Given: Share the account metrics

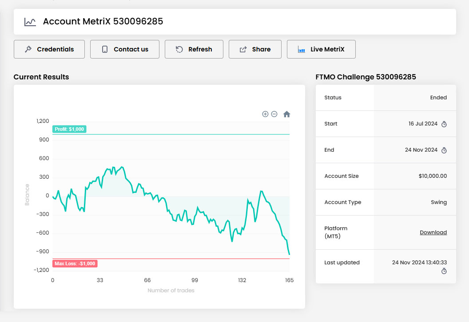Looking at the screenshot, I should coord(255,49).
